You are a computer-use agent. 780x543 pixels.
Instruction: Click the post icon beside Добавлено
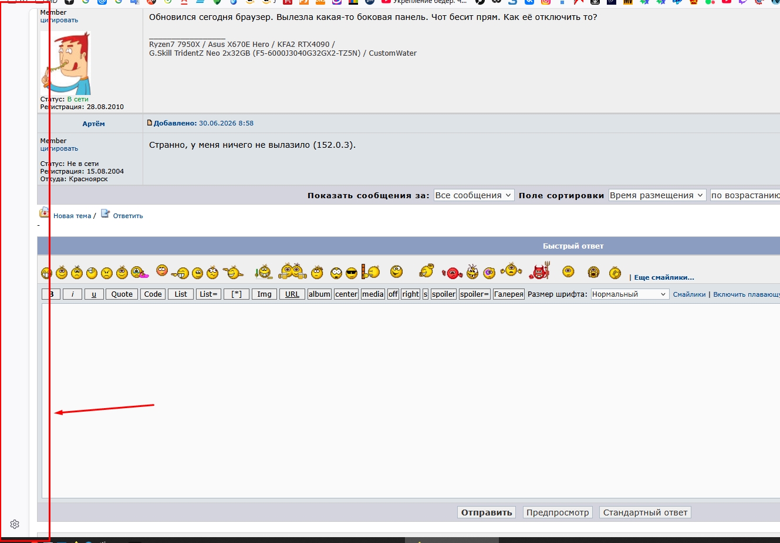150,123
